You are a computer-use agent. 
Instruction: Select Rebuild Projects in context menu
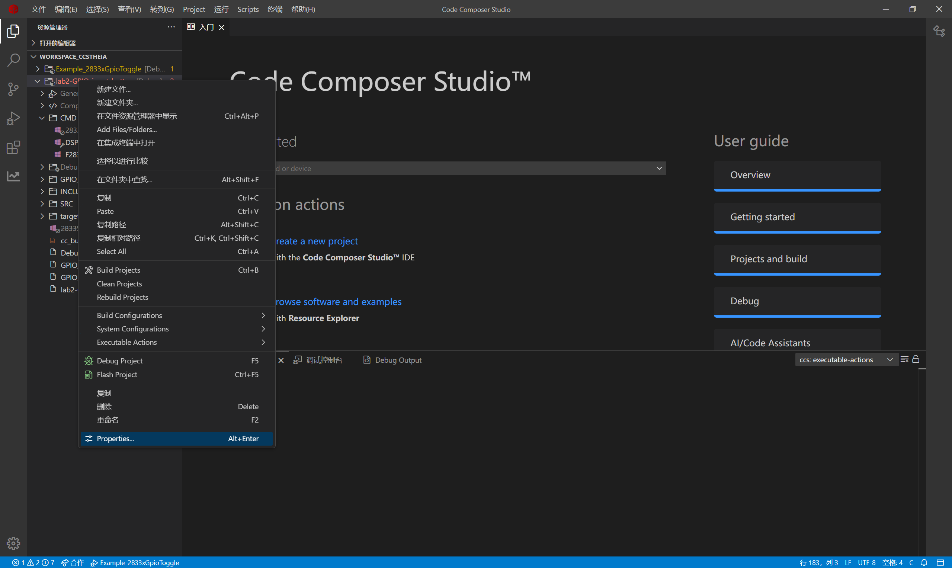(x=122, y=297)
